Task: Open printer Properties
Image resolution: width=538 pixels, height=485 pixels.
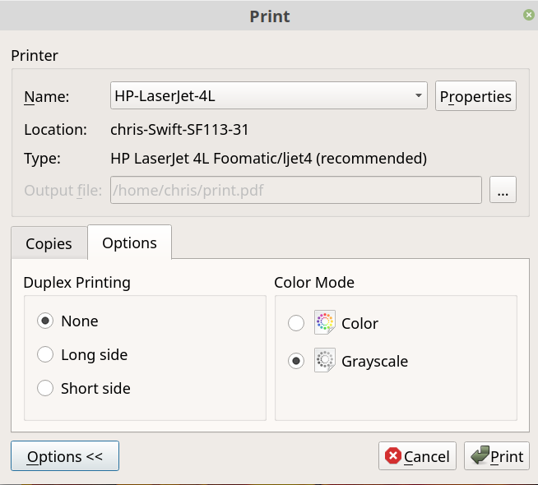Action: tap(475, 96)
